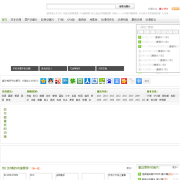
Task: Filter language by 粤语
Action: [x=17, y=96]
